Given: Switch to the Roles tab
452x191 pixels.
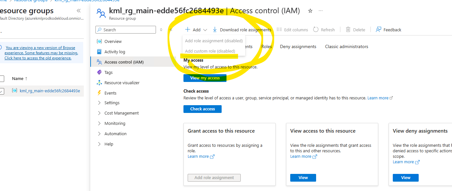Looking at the screenshot, I should point(267,46).
